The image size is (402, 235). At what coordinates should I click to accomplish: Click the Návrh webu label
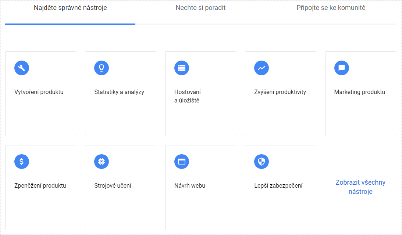[x=190, y=185]
